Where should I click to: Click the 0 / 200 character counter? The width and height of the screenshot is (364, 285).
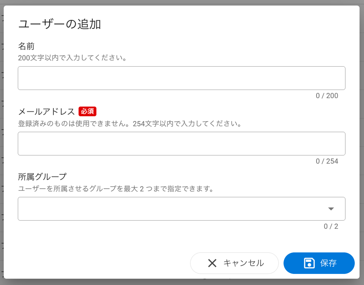click(x=327, y=96)
